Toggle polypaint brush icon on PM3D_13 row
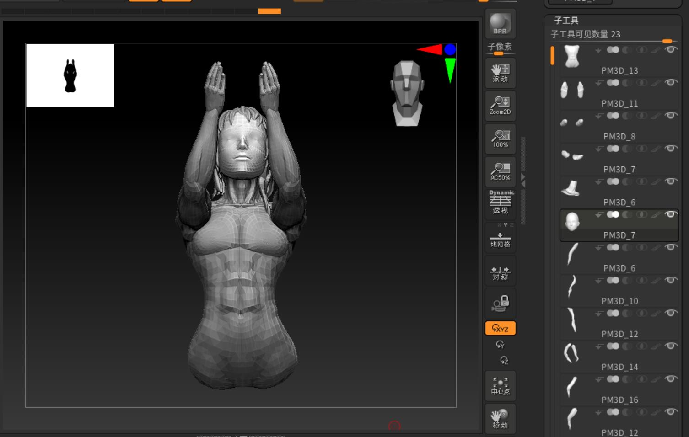689x437 pixels. click(x=656, y=50)
